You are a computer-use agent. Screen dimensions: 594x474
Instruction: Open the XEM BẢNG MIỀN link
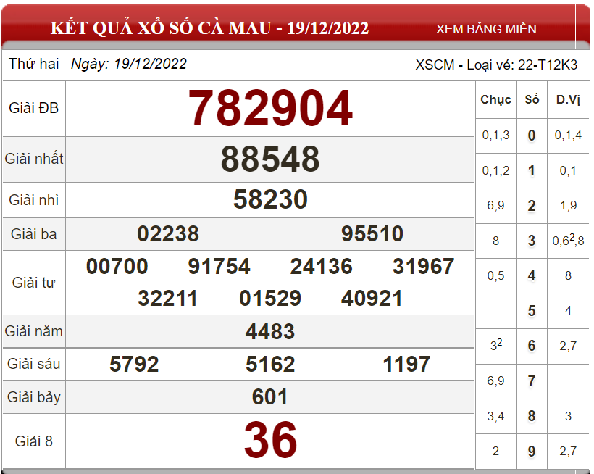click(x=491, y=29)
